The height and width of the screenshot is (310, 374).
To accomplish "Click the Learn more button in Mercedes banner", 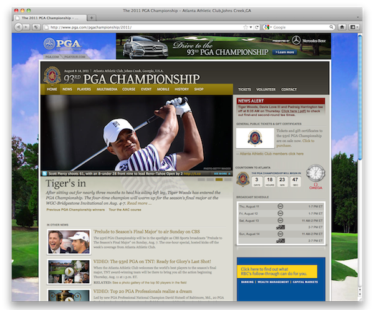I will click(x=285, y=52).
